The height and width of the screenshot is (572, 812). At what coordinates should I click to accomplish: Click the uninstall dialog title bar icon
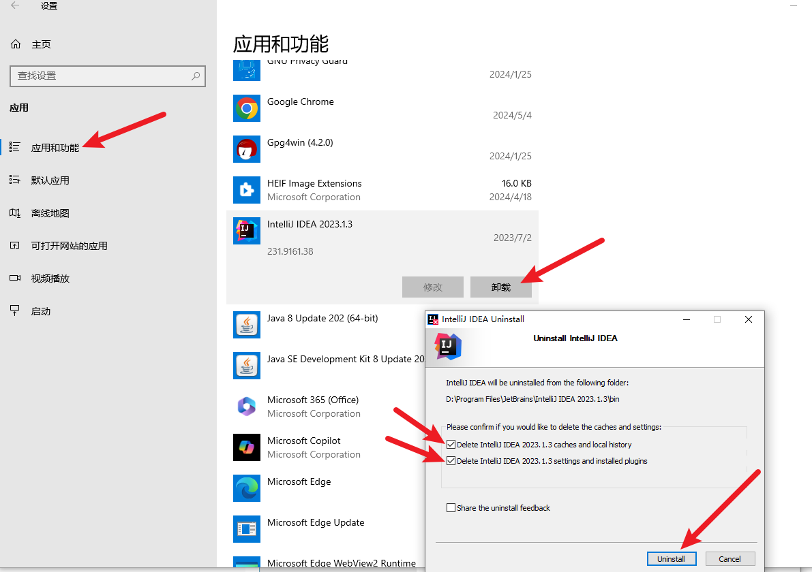coord(433,319)
